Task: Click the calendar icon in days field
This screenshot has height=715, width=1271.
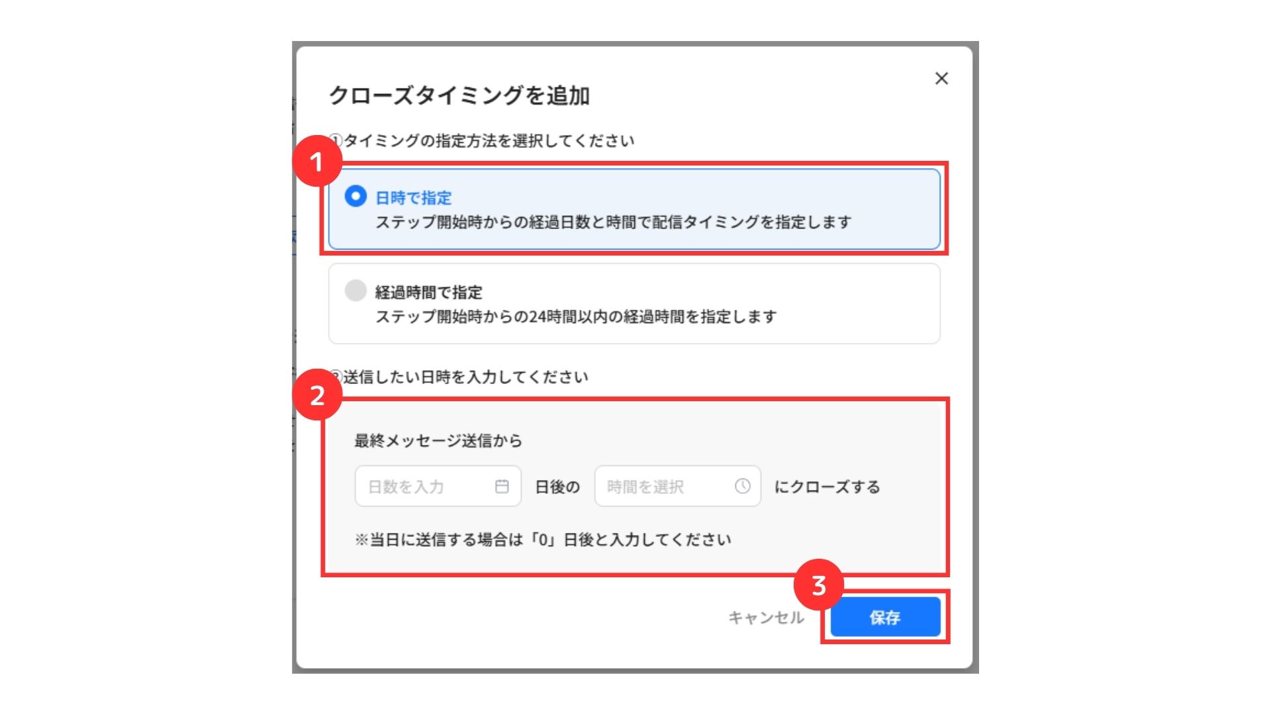Action: point(502,487)
